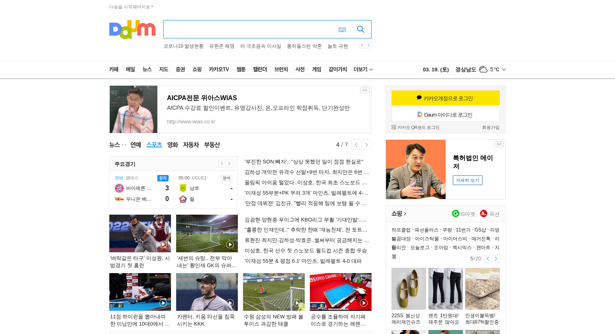Open the 지도 menu item
Screen dimensions: 615x334
[x=163, y=69]
